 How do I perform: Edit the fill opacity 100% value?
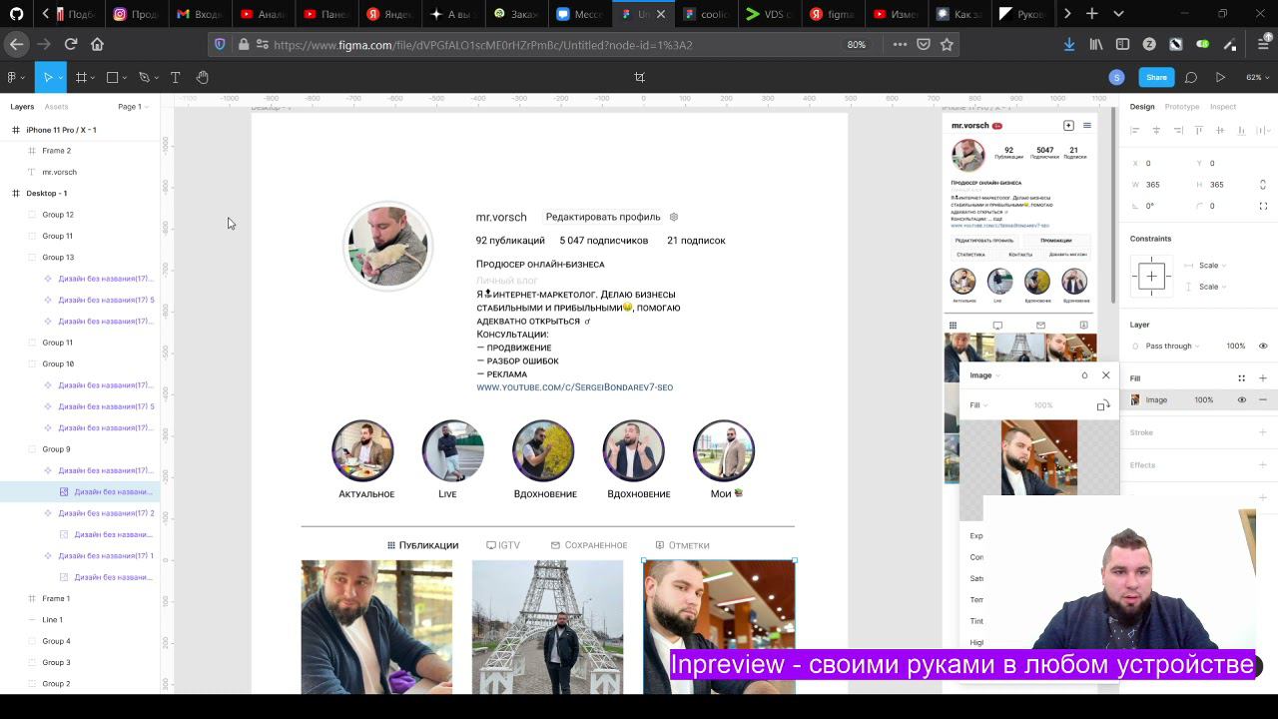[x=1204, y=399]
